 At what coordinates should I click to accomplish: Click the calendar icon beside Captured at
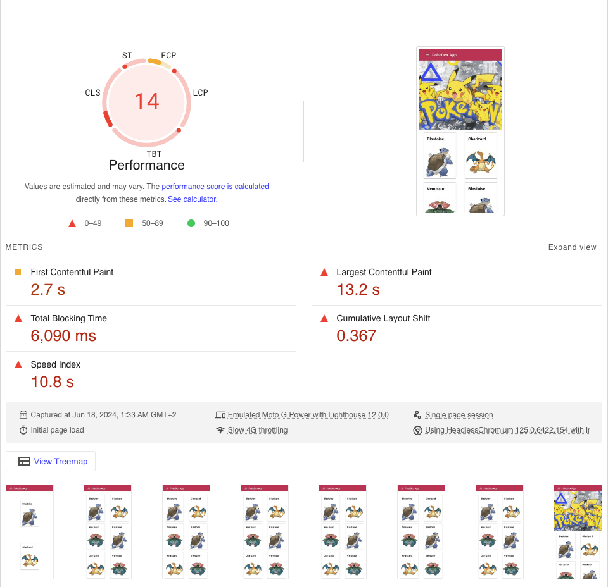(23, 415)
